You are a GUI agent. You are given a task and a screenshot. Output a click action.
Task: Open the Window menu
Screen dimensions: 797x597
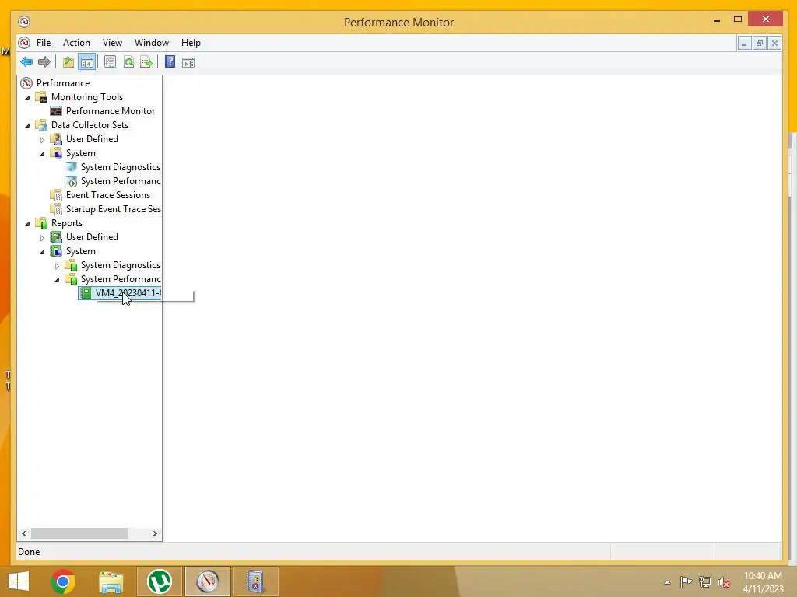[152, 43]
